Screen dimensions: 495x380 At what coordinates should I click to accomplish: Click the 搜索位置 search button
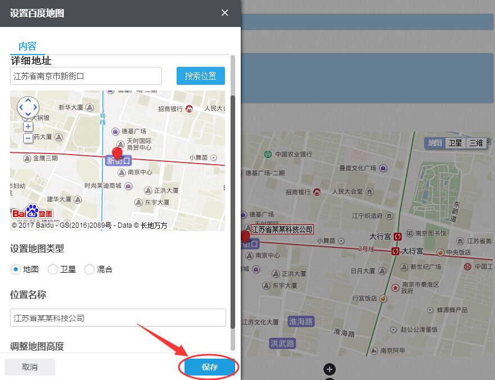coord(200,76)
